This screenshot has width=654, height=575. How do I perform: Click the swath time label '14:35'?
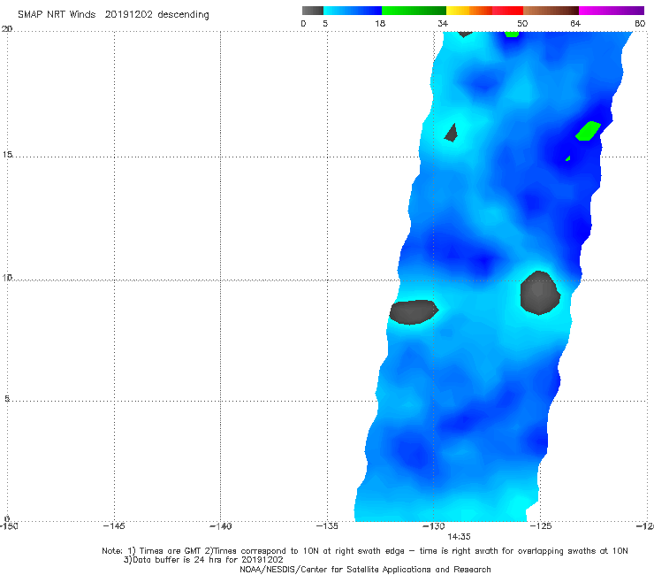pyautogui.click(x=459, y=537)
